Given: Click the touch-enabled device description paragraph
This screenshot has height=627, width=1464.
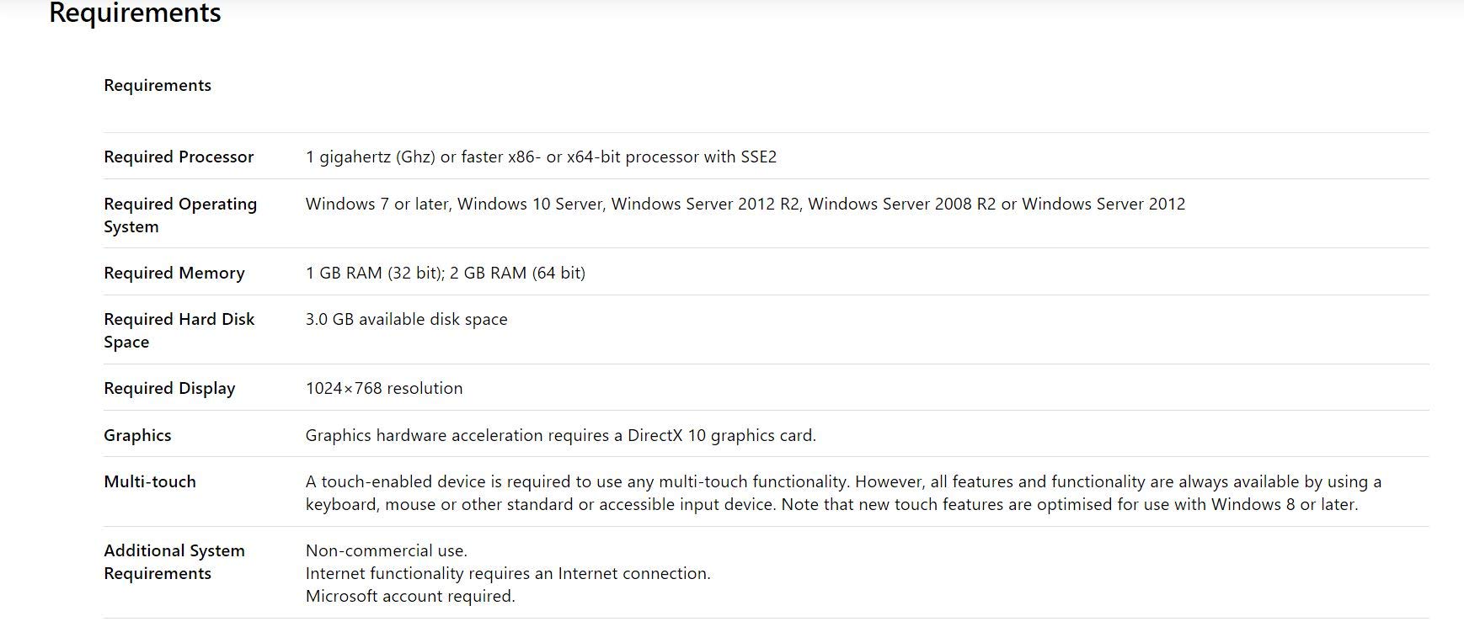Looking at the screenshot, I should pyautogui.click(x=842, y=492).
